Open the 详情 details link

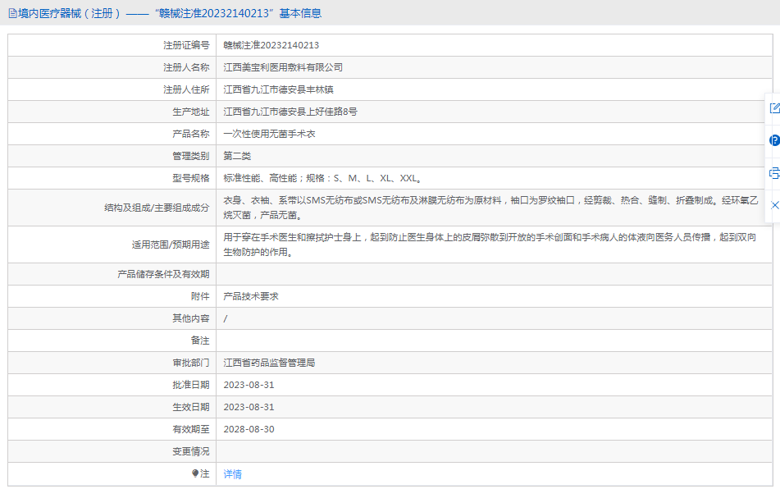[232, 474]
